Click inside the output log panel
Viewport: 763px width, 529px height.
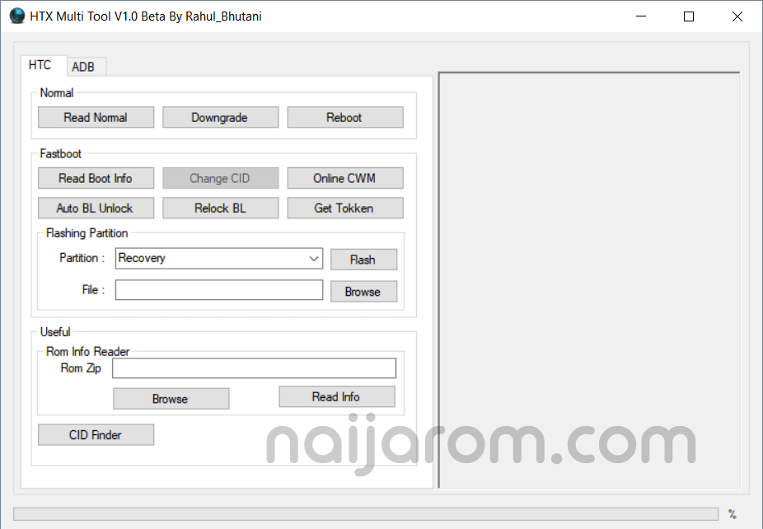click(589, 280)
